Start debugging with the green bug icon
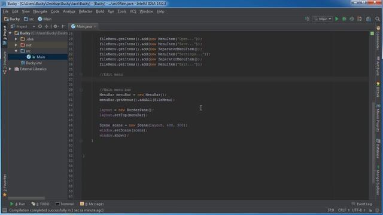 344,19
